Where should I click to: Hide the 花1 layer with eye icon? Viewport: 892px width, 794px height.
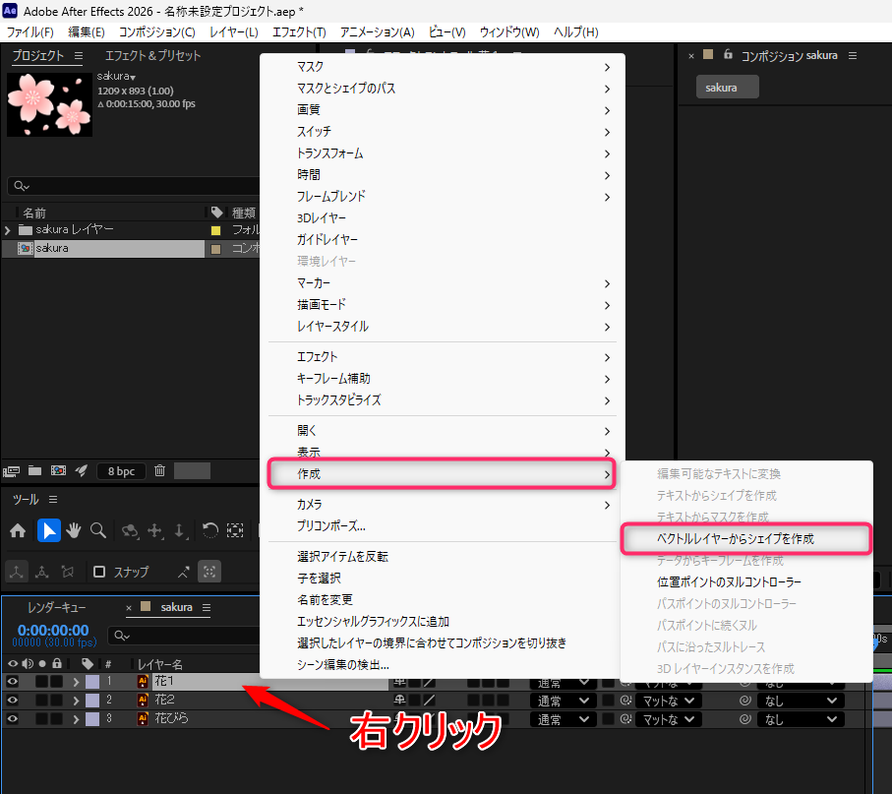click(12, 681)
